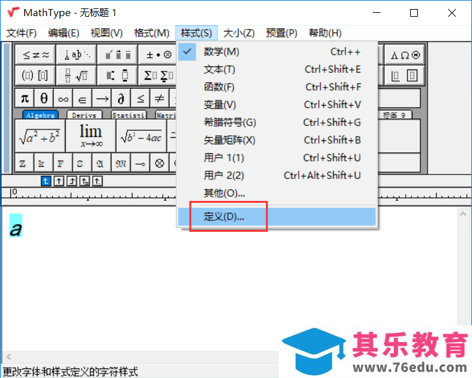
Task: Click the vertical scrollbar up arrow
Action: tap(463, 214)
